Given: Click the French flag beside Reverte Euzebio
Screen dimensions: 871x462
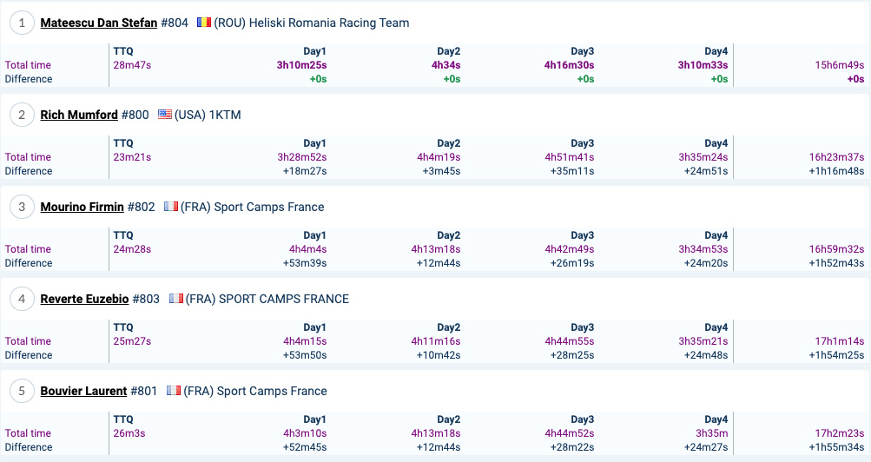Looking at the screenshot, I should 176,298.
